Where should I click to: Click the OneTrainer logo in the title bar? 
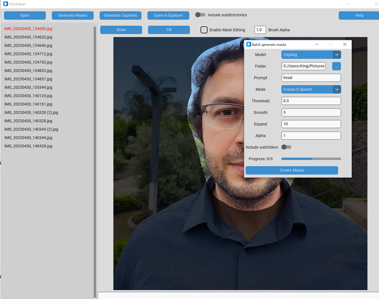(5, 4)
